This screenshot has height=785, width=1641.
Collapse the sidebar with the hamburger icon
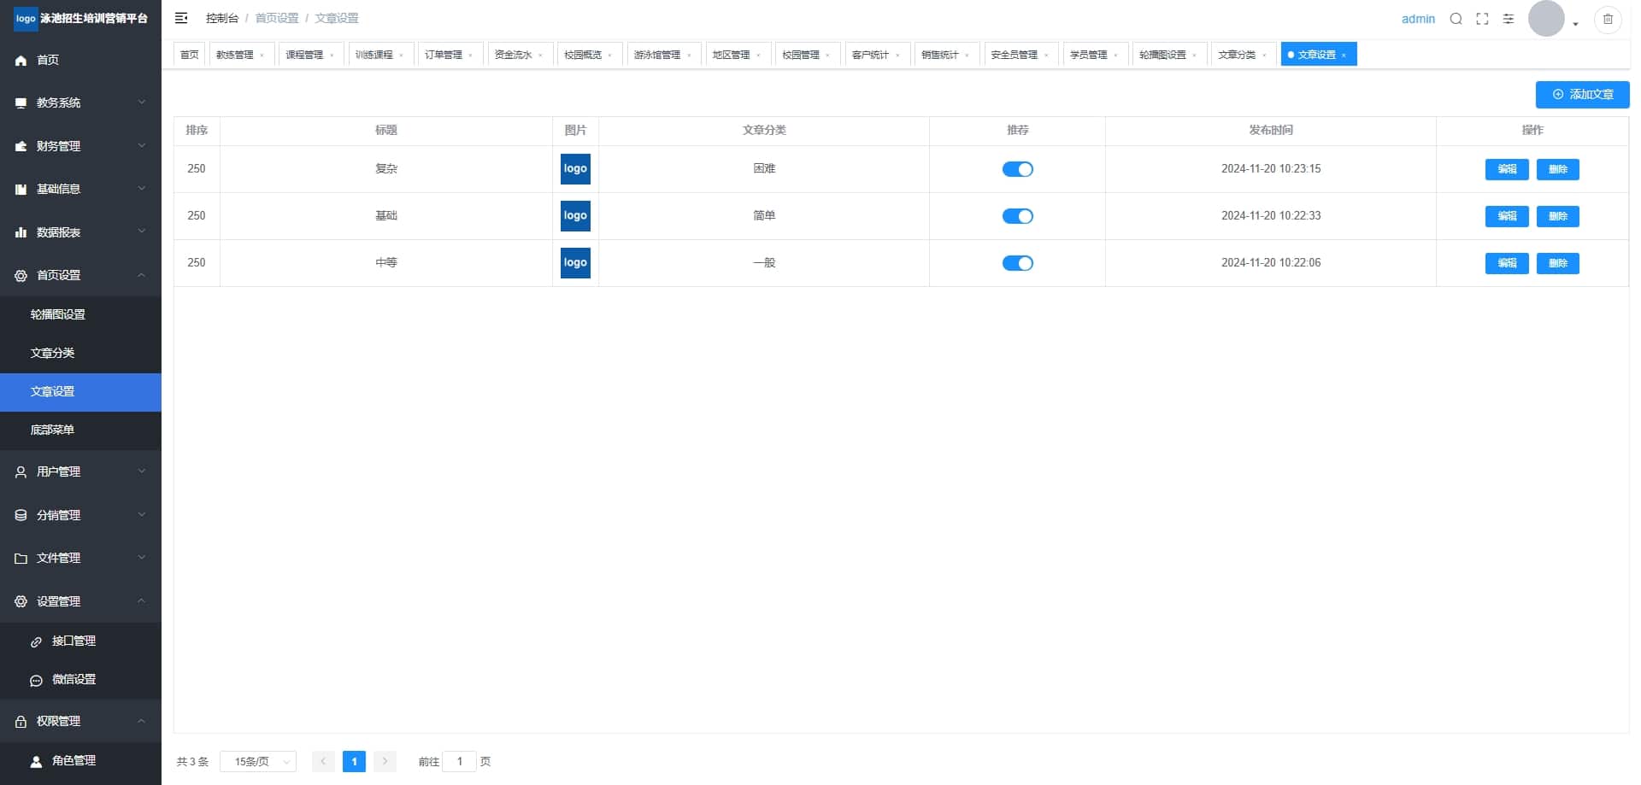pyautogui.click(x=181, y=18)
